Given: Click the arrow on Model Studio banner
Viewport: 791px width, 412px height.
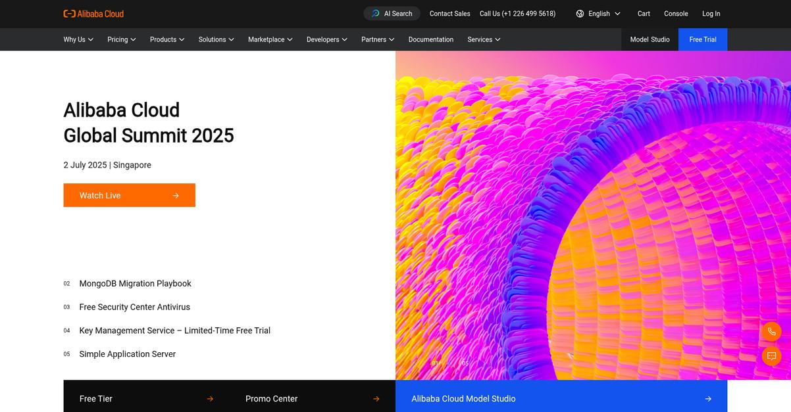Looking at the screenshot, I should coord(708,399).
